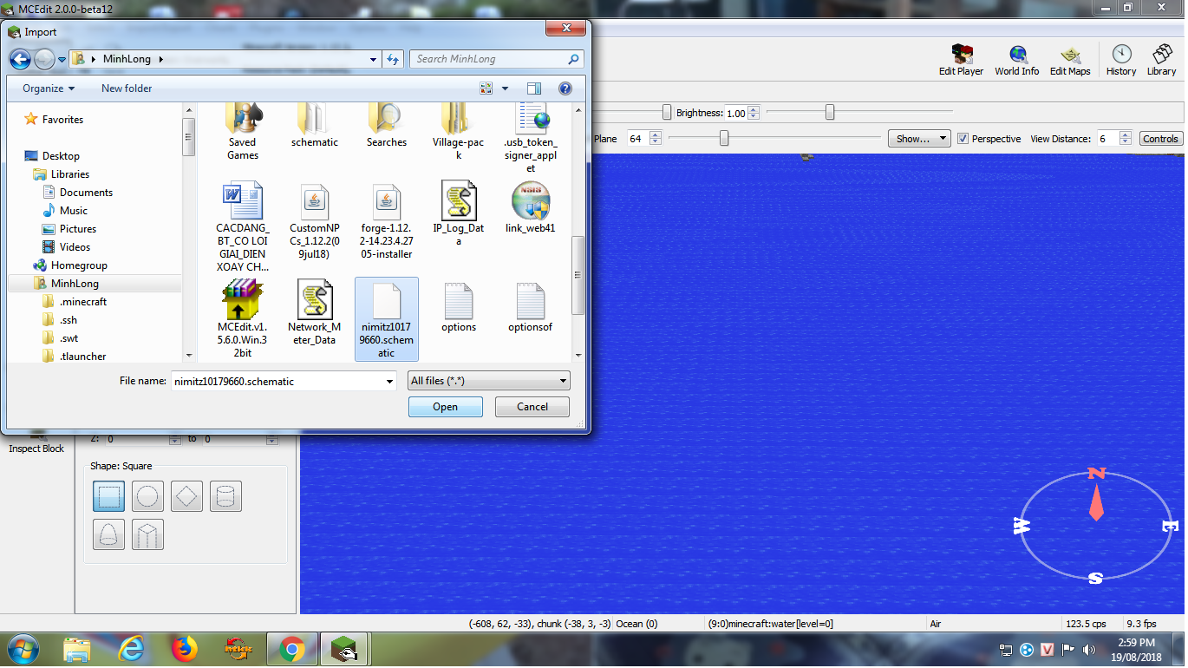Select the paraboloid dome selection shape

coord(108,534)
